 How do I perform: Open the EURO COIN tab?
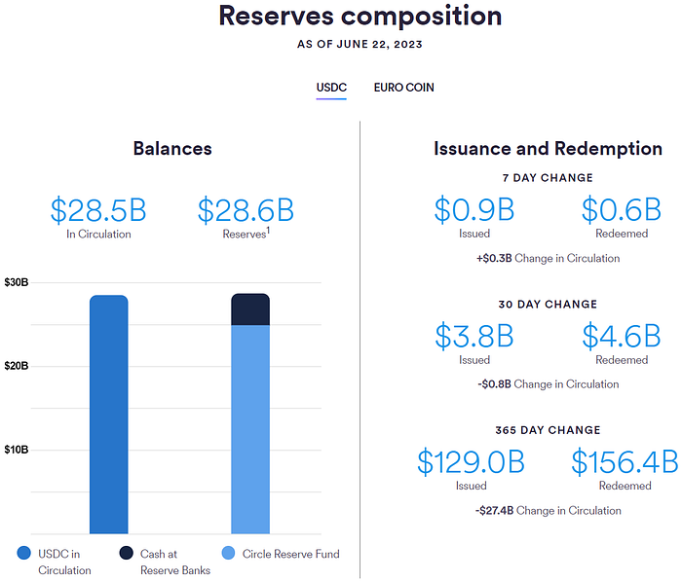point(403,88)
